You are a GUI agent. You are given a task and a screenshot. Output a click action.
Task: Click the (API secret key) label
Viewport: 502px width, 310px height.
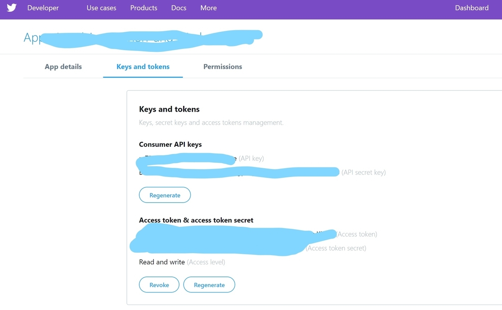point(364,172)
